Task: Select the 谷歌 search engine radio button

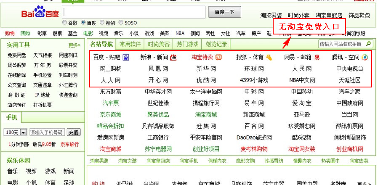Action: coord(64,23)
